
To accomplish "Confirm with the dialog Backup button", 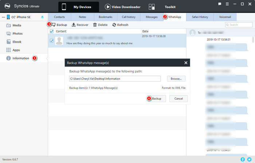I will [x=156, y=98].
